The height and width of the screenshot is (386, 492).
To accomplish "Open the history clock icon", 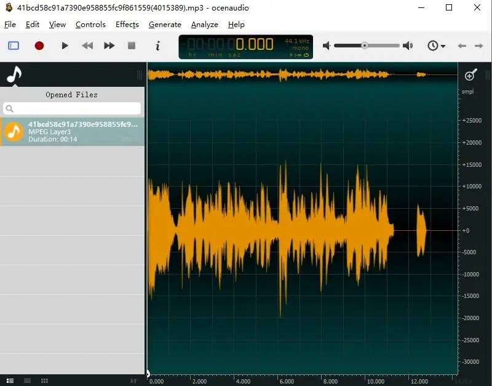I will (x=432, y=46).
